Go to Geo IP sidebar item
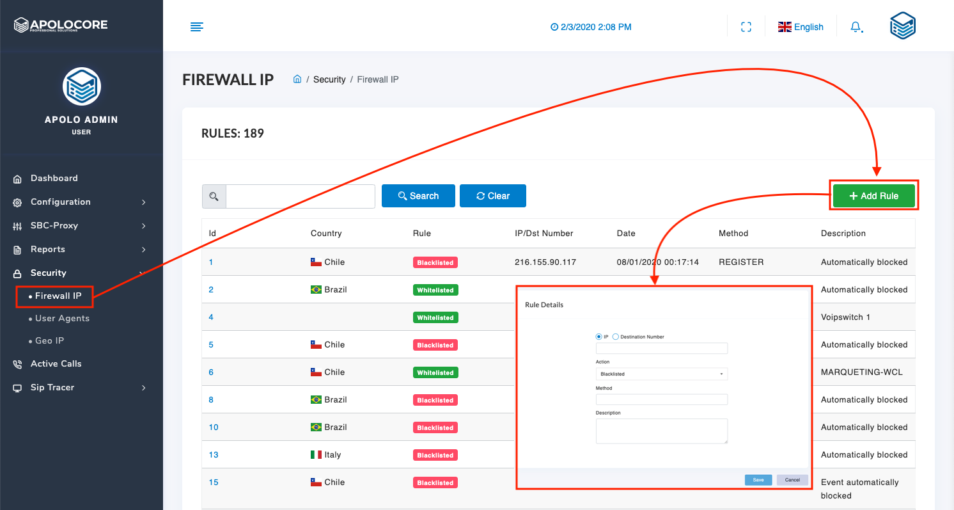Screen dimensions: 954x510 click(49, 341)
